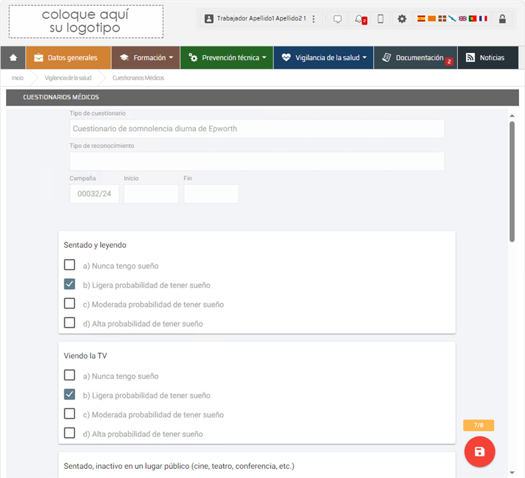Expand the Formación dropdown menu
The width and height of the screenshot is (525, 478).
tap(145, 58)
